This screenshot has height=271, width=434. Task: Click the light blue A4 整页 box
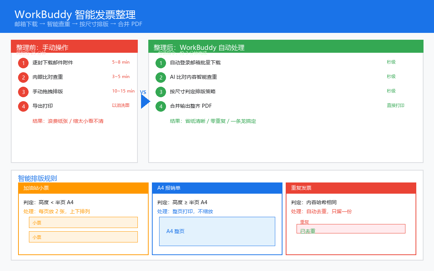pos(217,231)
